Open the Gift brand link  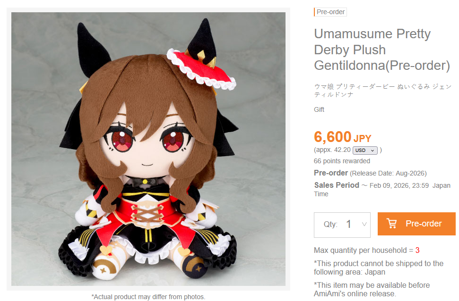(x=319, y=109)
